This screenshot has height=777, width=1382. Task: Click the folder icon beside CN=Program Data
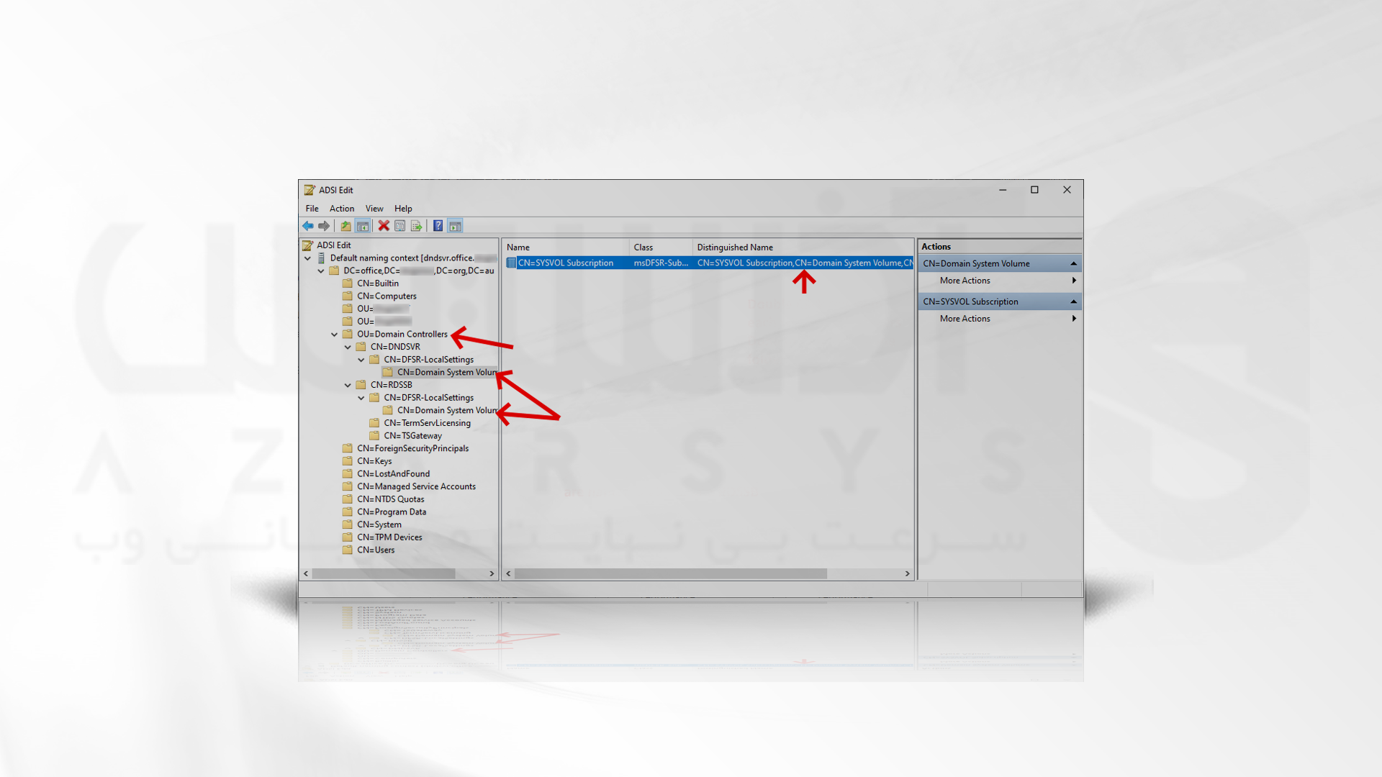tap(348, 512)
